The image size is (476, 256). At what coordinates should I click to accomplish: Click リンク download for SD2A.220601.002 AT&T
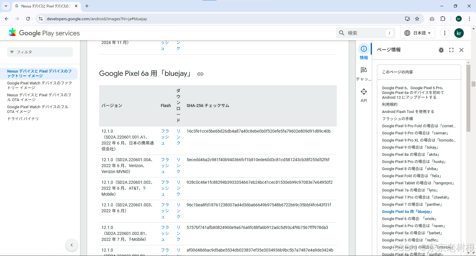tap(178, 188)
